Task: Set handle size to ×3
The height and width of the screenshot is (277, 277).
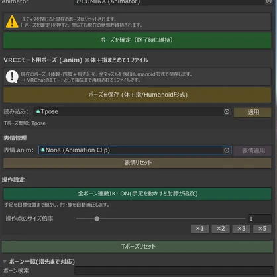Action: tap(241, 229)
